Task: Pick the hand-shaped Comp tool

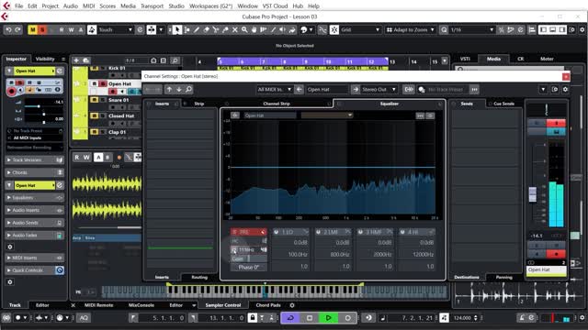Action: coord(254,29)
